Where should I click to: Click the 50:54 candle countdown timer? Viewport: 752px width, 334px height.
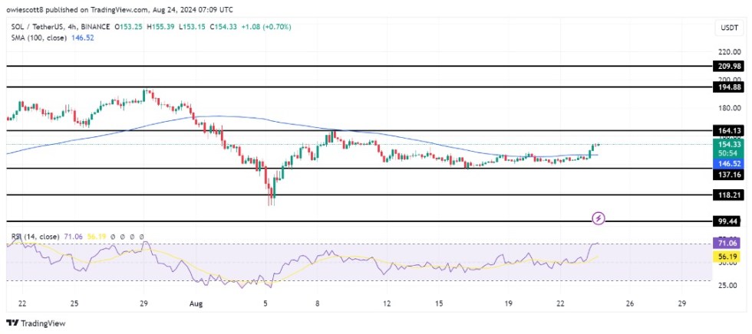(729, 154)
